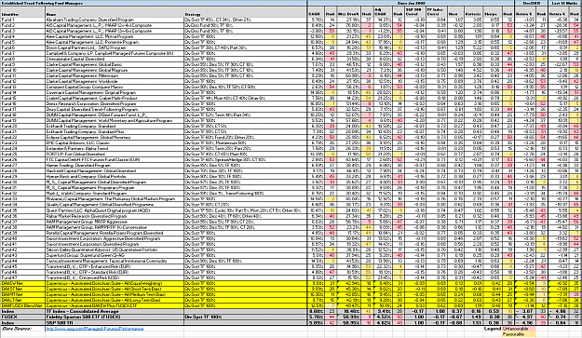Viewport: 582px width, 338px height.
Task: Select the Max Drawdown column header
Action: (x=348, y=11)
